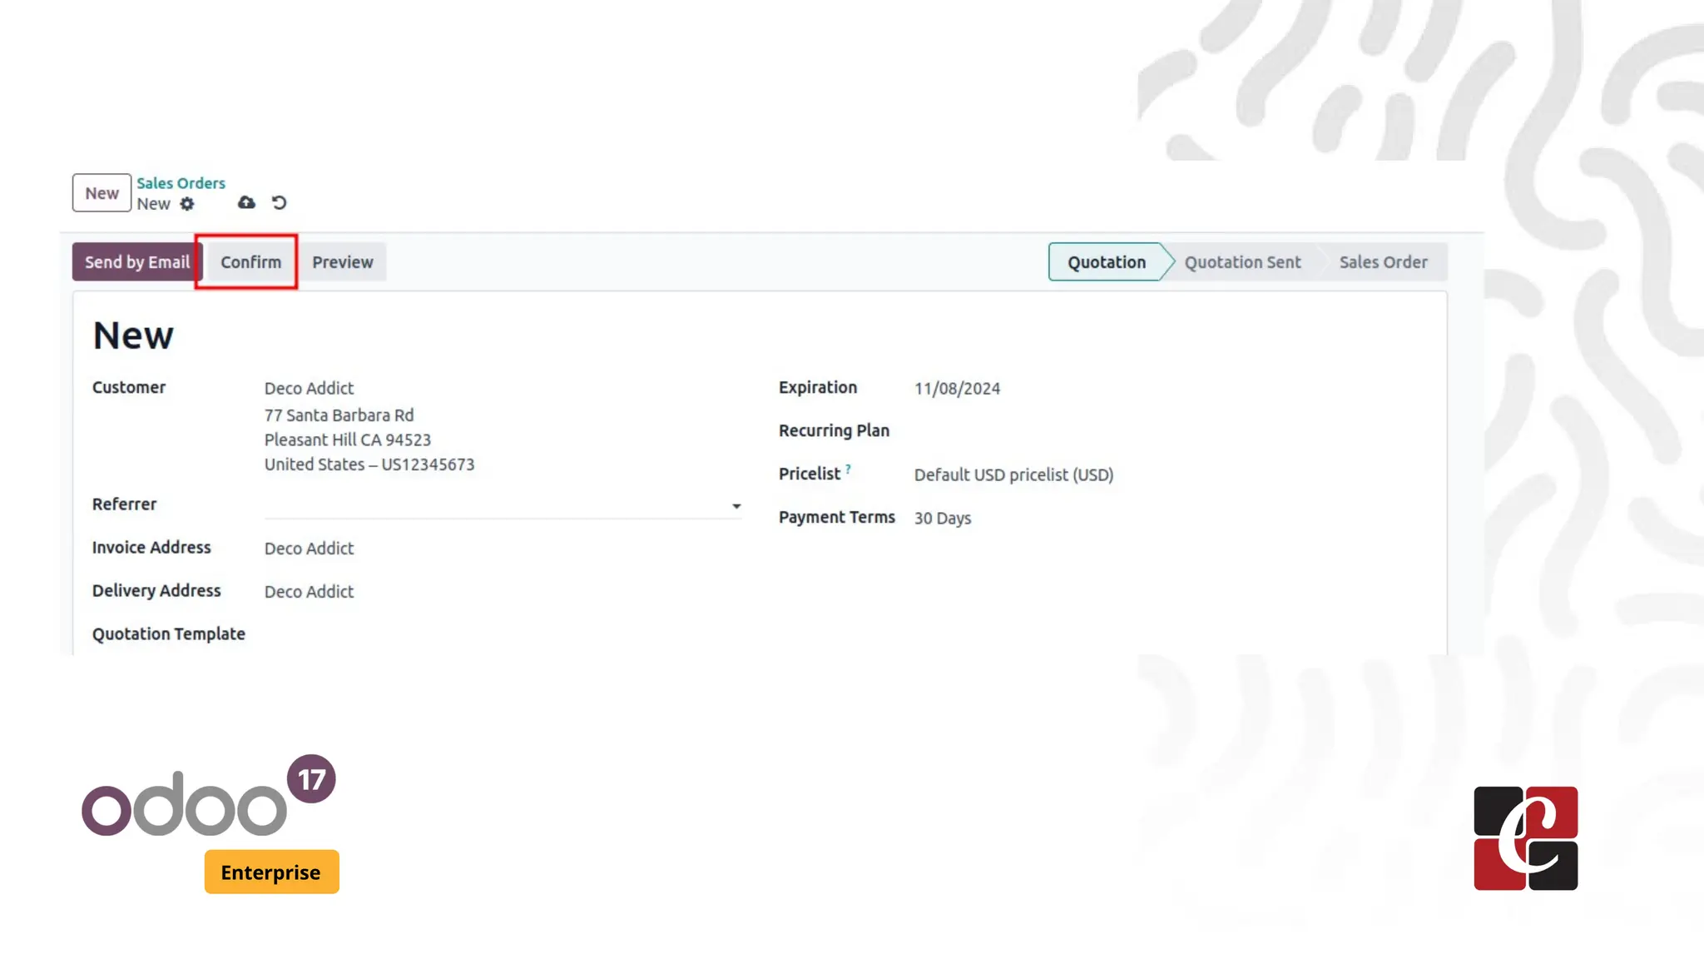Click the cloud save icon

click(x=246, y=202)
